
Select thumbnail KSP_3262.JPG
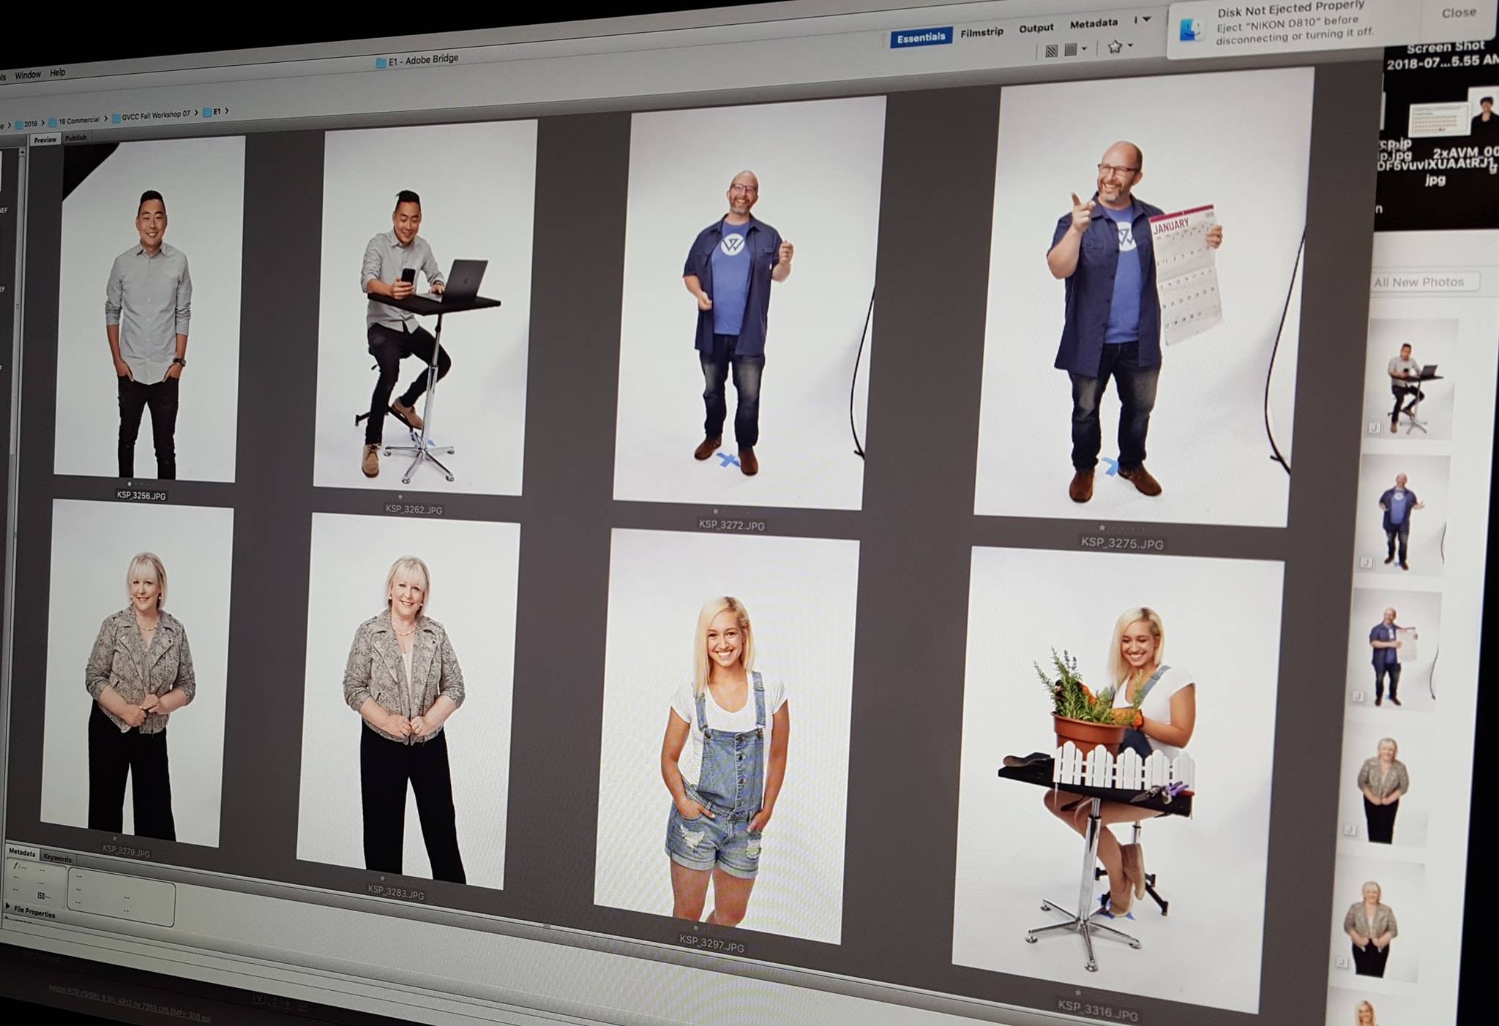[x=425, y=308]
